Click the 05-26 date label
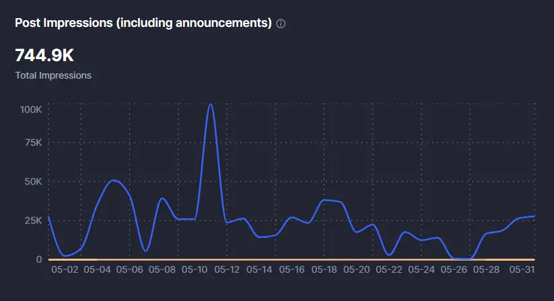This screenshot has height=301, width=554. pos(454,269)
